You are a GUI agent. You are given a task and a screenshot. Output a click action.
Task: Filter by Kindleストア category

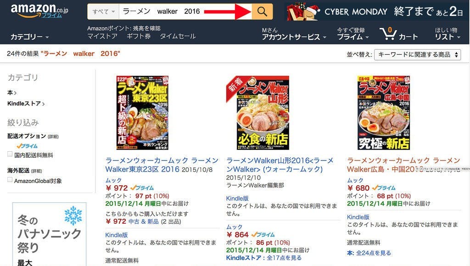coord(26,104)
